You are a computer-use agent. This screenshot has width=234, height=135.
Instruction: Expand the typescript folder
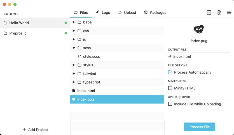pyautogui.click(x=74, y=82)
